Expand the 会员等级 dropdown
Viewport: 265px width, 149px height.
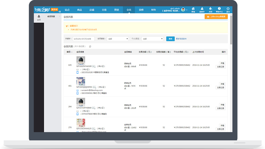118,39
